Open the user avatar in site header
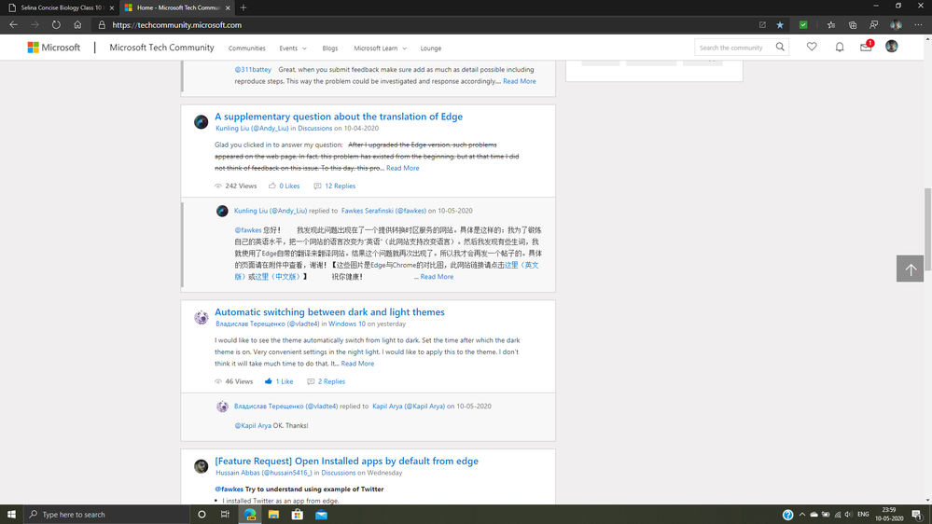This screenshot has width=932, height=524. [892, 47]
